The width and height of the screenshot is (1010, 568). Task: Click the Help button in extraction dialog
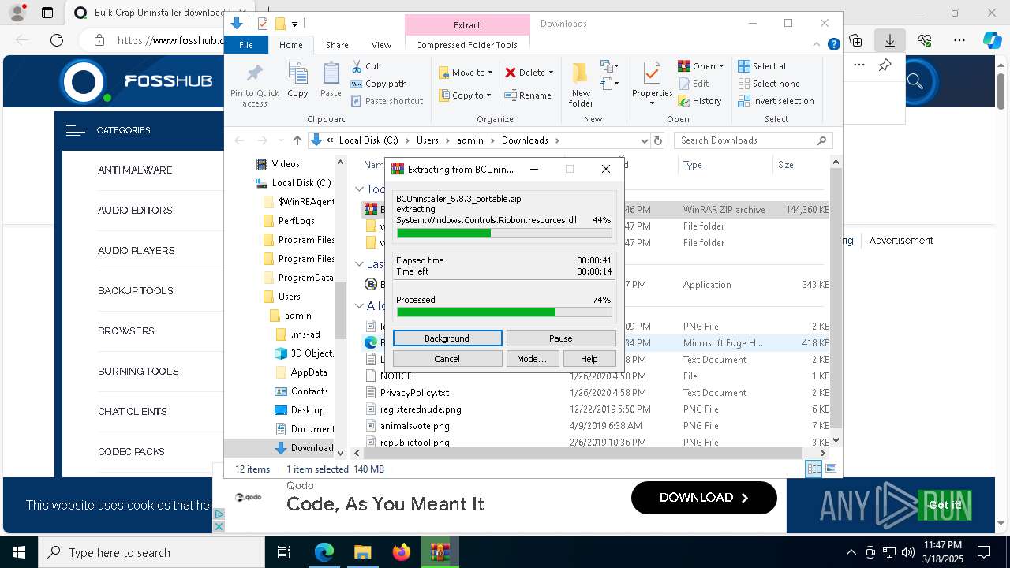click(x=589, y=359)
